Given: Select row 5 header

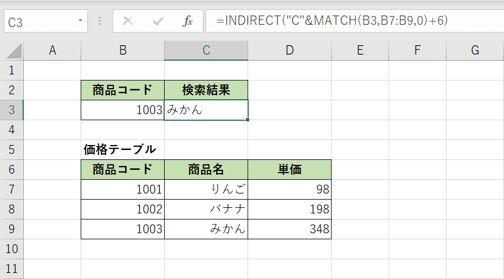Looking at the screenshot, I should coord(12,150).
